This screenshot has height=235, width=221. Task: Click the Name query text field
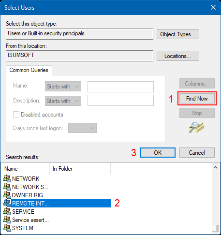(x=120, y=87)
